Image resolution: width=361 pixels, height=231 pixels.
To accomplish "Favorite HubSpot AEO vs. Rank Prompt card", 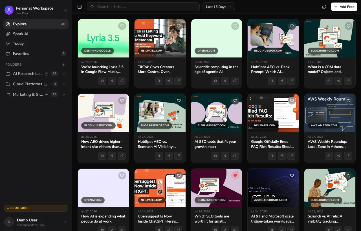I will point(292,26).
